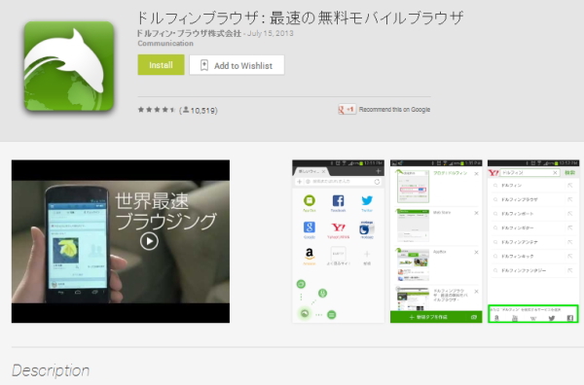Click the app title text

pos(300,17)
